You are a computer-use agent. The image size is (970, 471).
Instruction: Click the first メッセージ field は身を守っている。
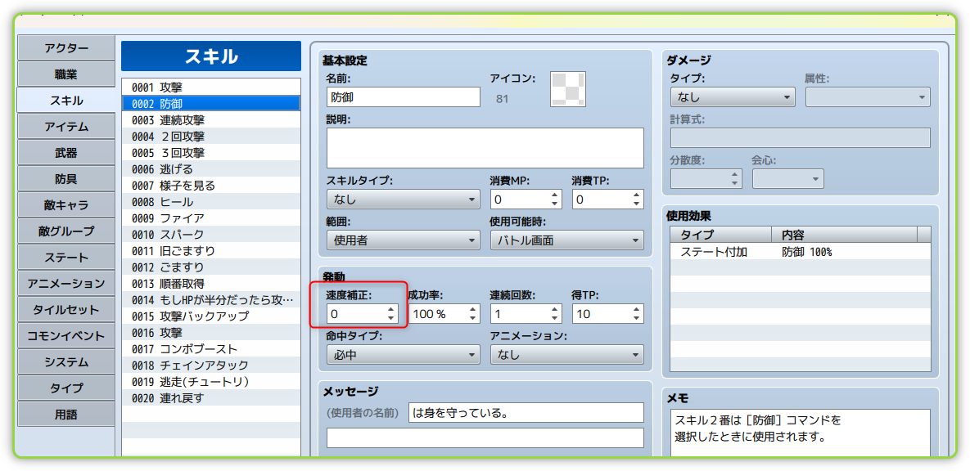[526, 412]
